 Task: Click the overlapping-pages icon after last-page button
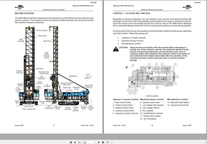click(108, 142)
